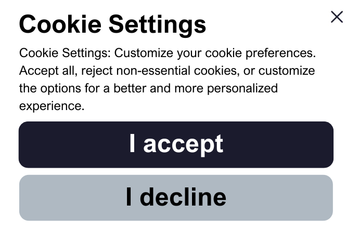Click the I decline button
Viewport: 359px width, 231px height.
click(x=176, y=198)
